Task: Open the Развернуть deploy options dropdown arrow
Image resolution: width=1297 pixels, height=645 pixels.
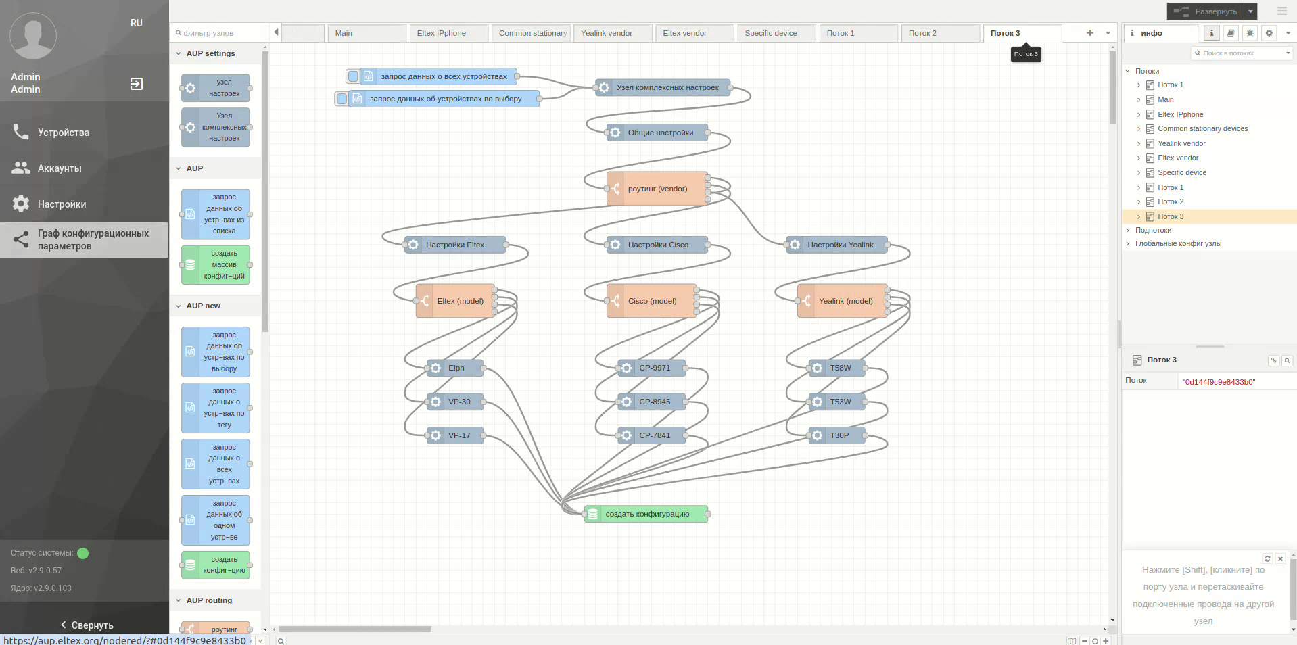Action: (1251, 11)
